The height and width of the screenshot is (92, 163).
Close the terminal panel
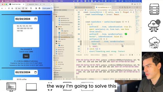pyautogui.click(x=140, y=55)
